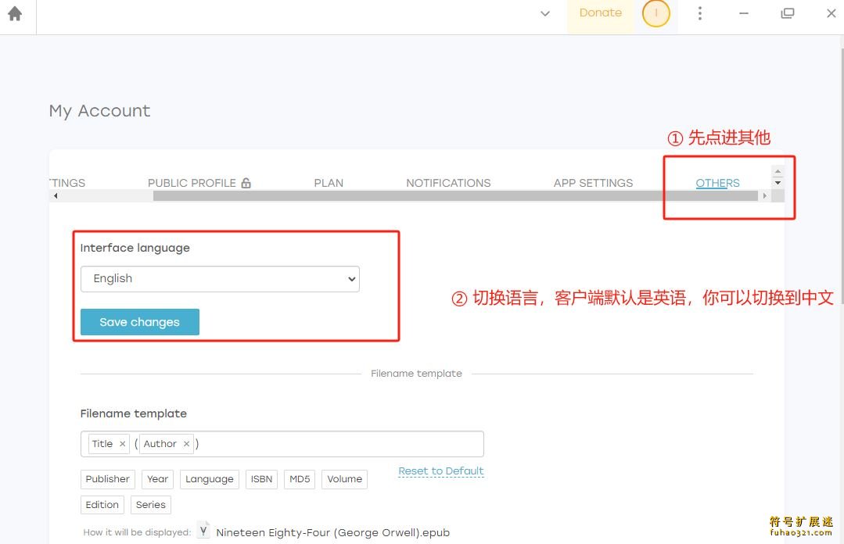Add the Year tag
844x544 pixels.
(158, 479)
